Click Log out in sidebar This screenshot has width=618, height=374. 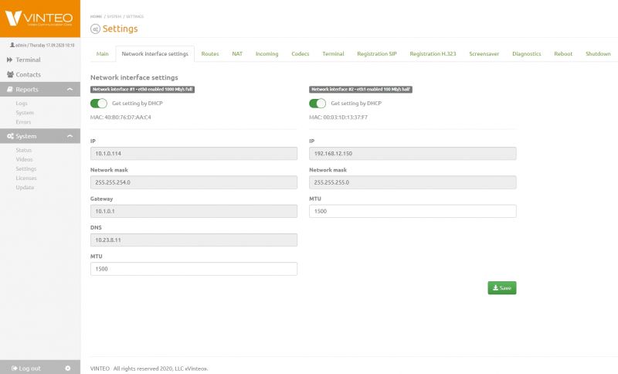coord(29,368)
